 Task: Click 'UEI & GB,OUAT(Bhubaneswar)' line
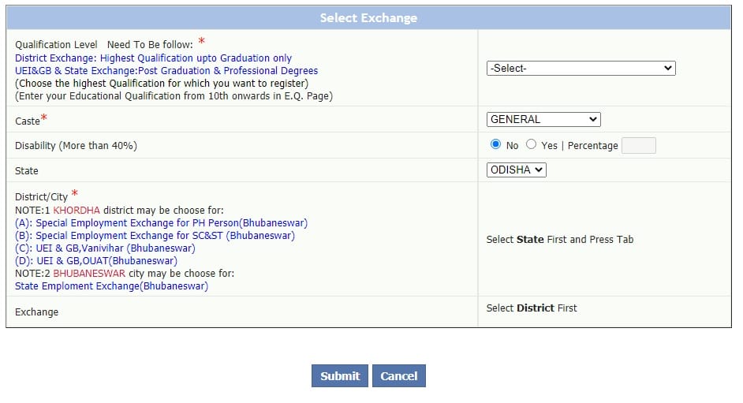point(96,261)
